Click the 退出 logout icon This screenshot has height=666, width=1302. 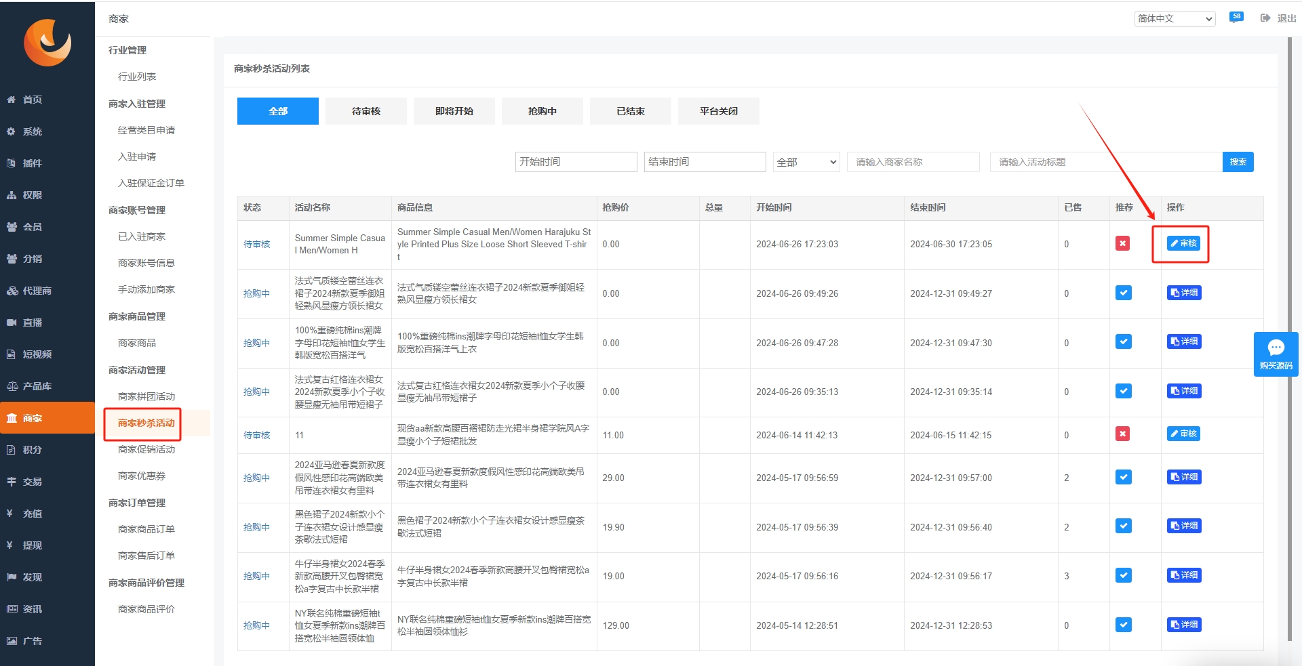pos(1265,18)
